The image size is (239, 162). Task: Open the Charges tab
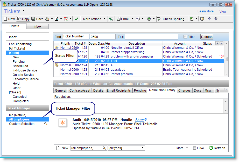(185, 91)
